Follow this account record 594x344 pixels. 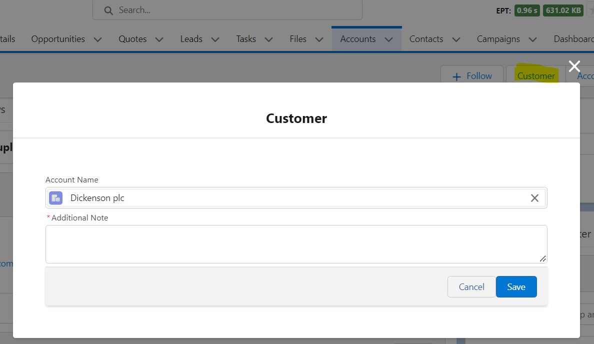[x=471, y=76]
